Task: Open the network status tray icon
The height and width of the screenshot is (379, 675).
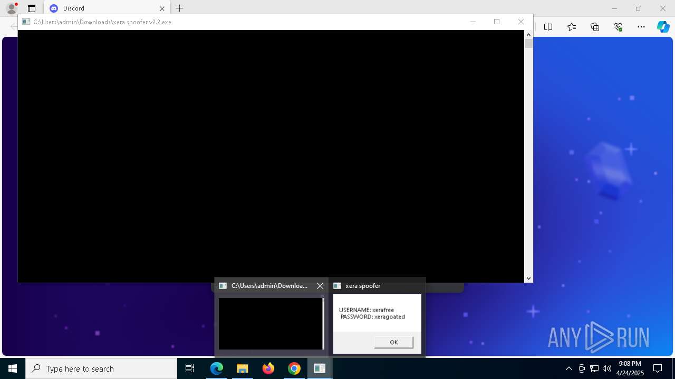Action: 594,368
